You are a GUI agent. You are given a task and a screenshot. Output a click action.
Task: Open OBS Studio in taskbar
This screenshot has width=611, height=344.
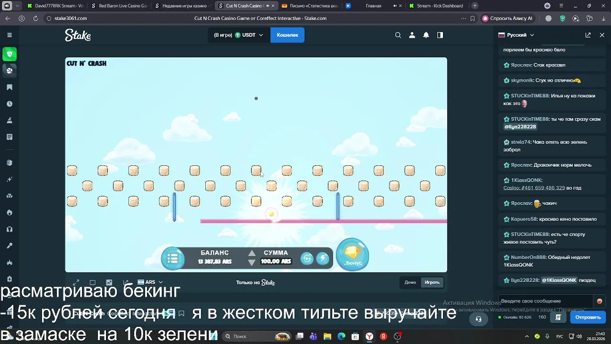coord(397,336)
